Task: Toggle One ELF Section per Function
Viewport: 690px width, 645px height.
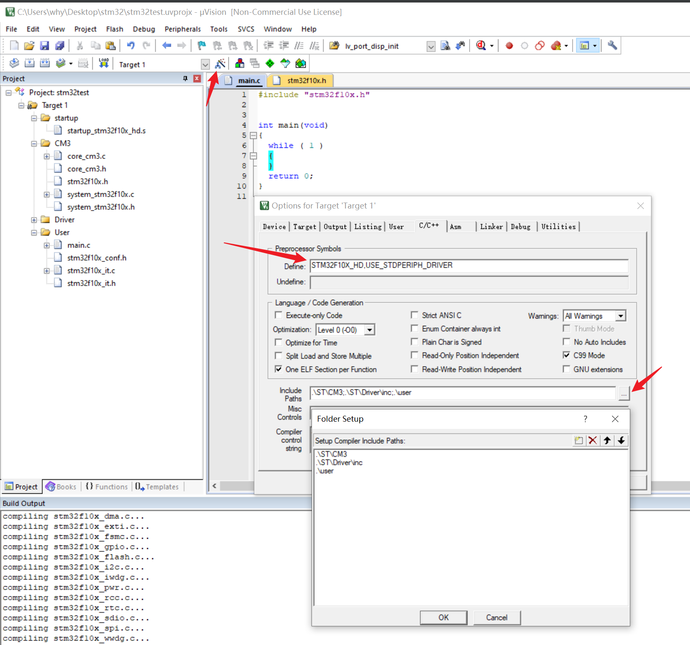Action: (278, 369)
